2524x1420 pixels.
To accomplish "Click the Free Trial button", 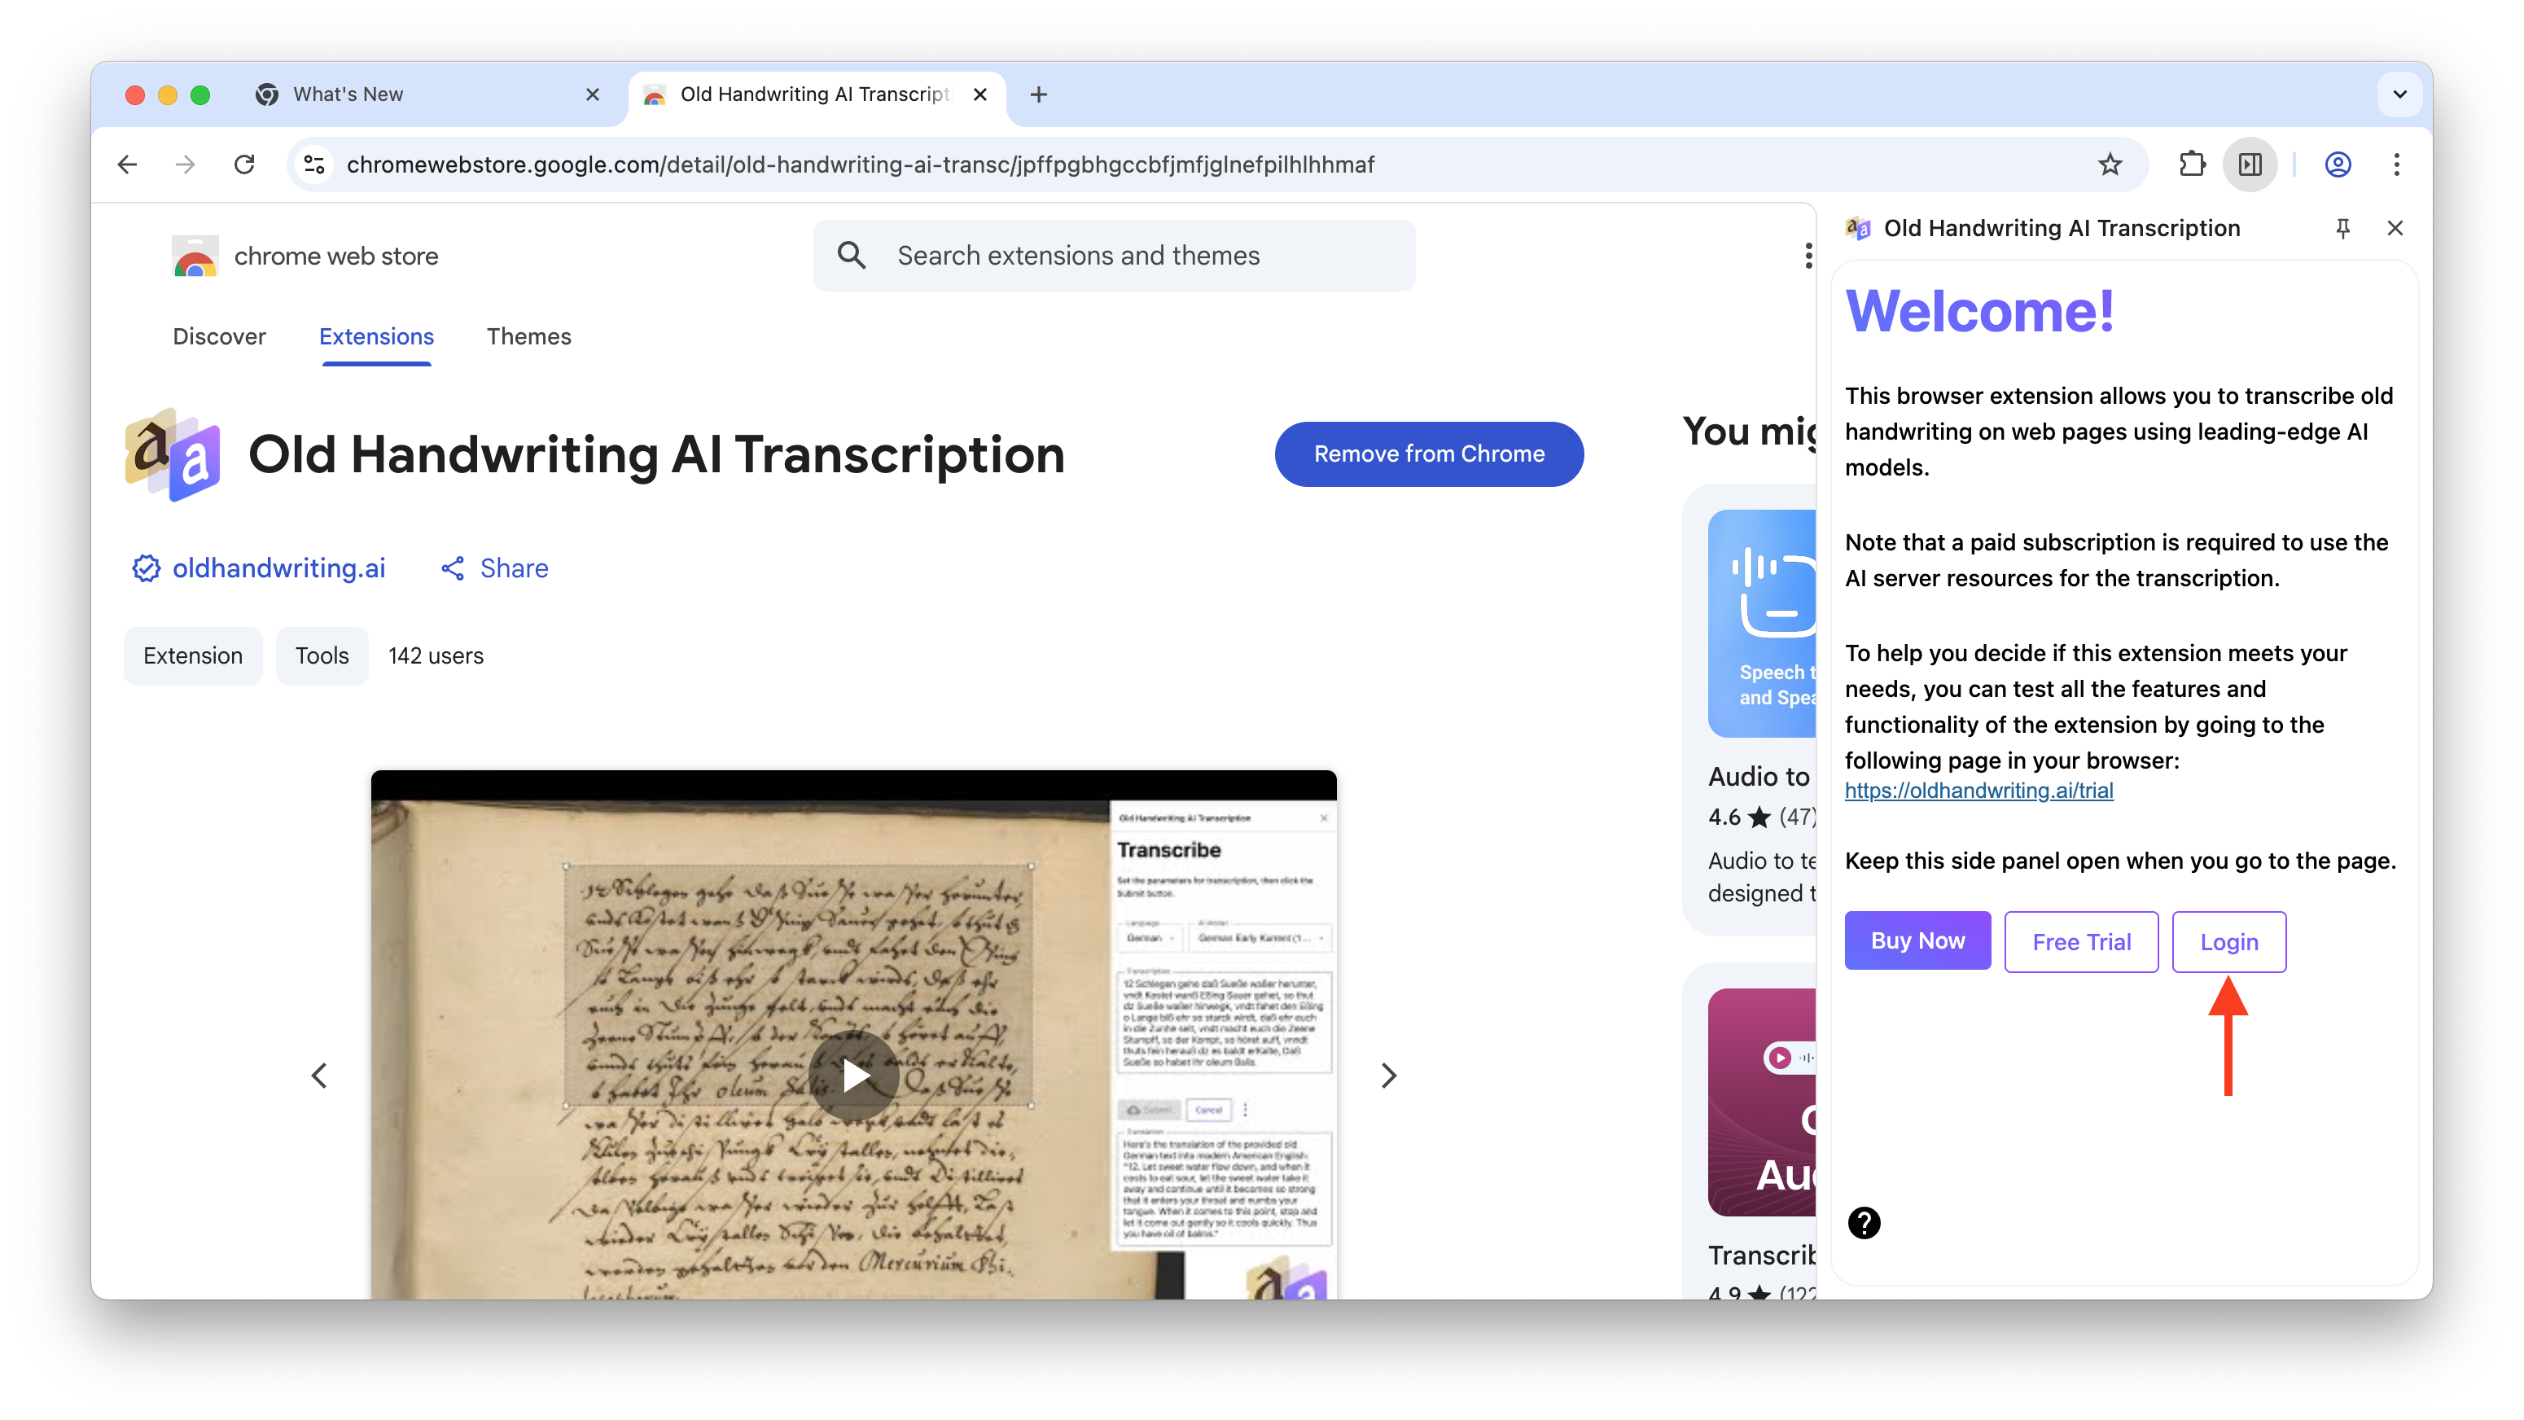I will coord(2081,942).
